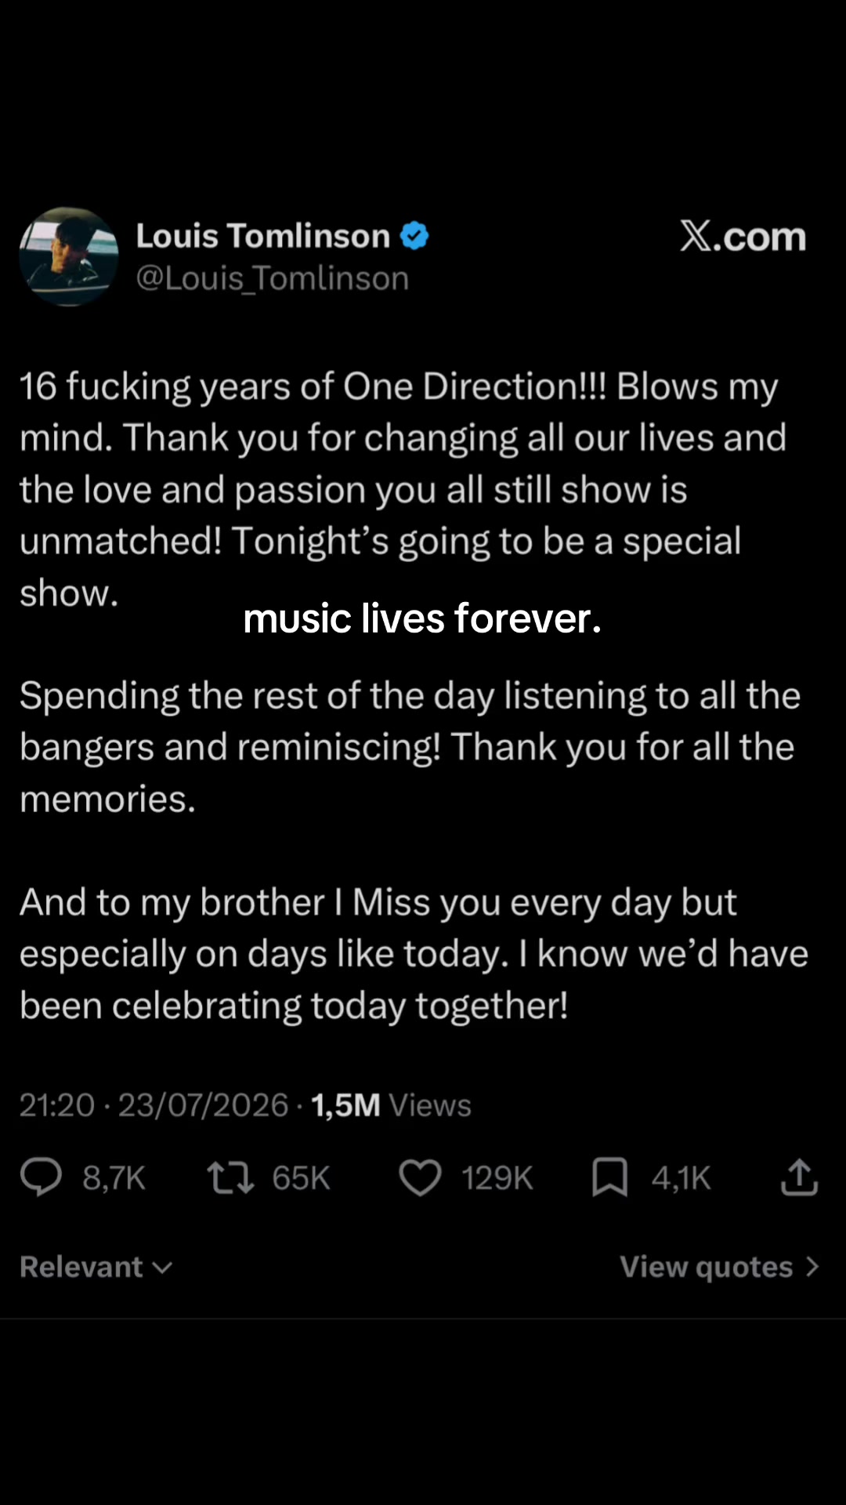Open Louis Tomlinson's profile picture
Viewport: 846px width, 1505px height.
click(69, 256)
